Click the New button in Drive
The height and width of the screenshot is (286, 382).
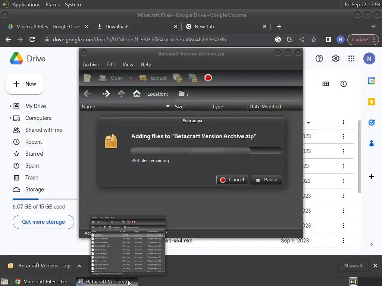click(25, 84)
